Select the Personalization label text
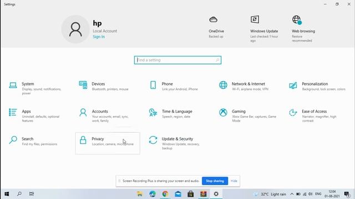355x199 pixels. click(x=315, y=84)
